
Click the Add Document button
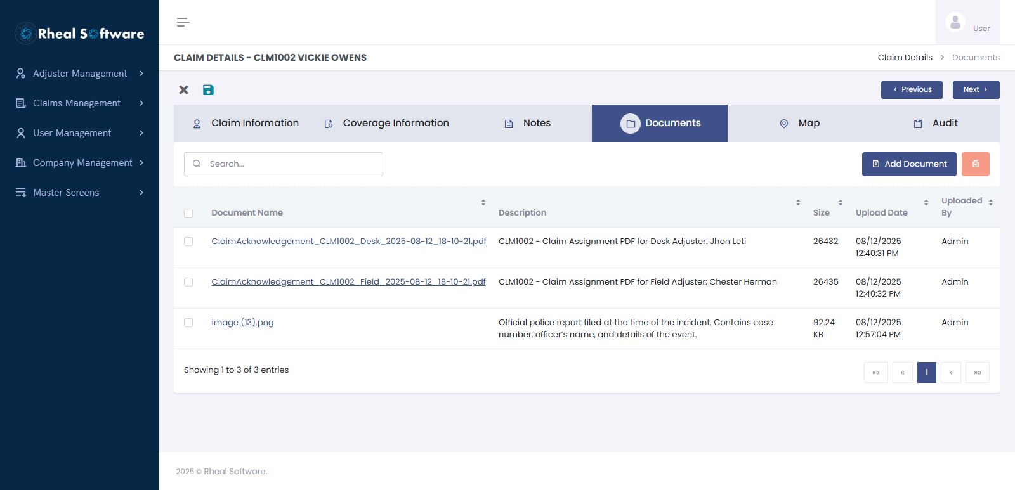(x=909, y=164)
